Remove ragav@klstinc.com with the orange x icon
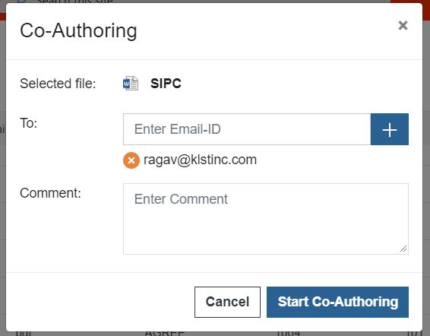This screenshot has height=336, width=430. pyautogui.click(x=131, y=160)
